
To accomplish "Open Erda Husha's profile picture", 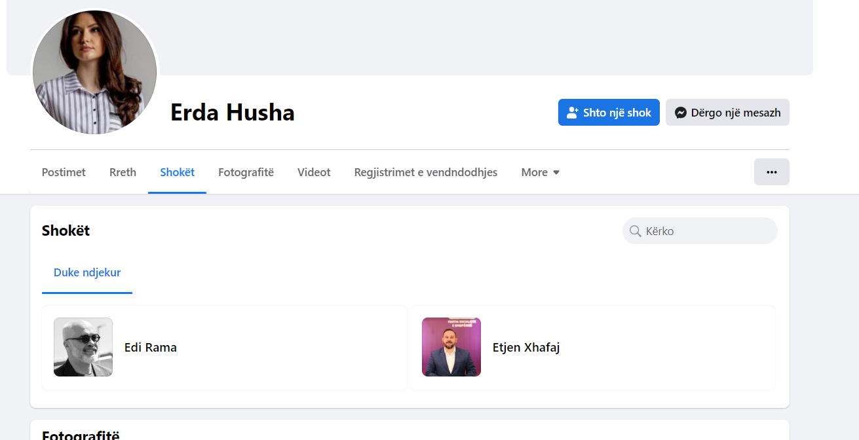I will 94,72.
